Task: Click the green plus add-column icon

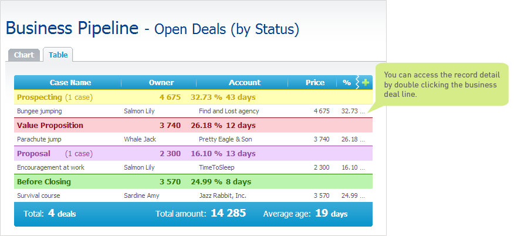Action: click(365, 83)
